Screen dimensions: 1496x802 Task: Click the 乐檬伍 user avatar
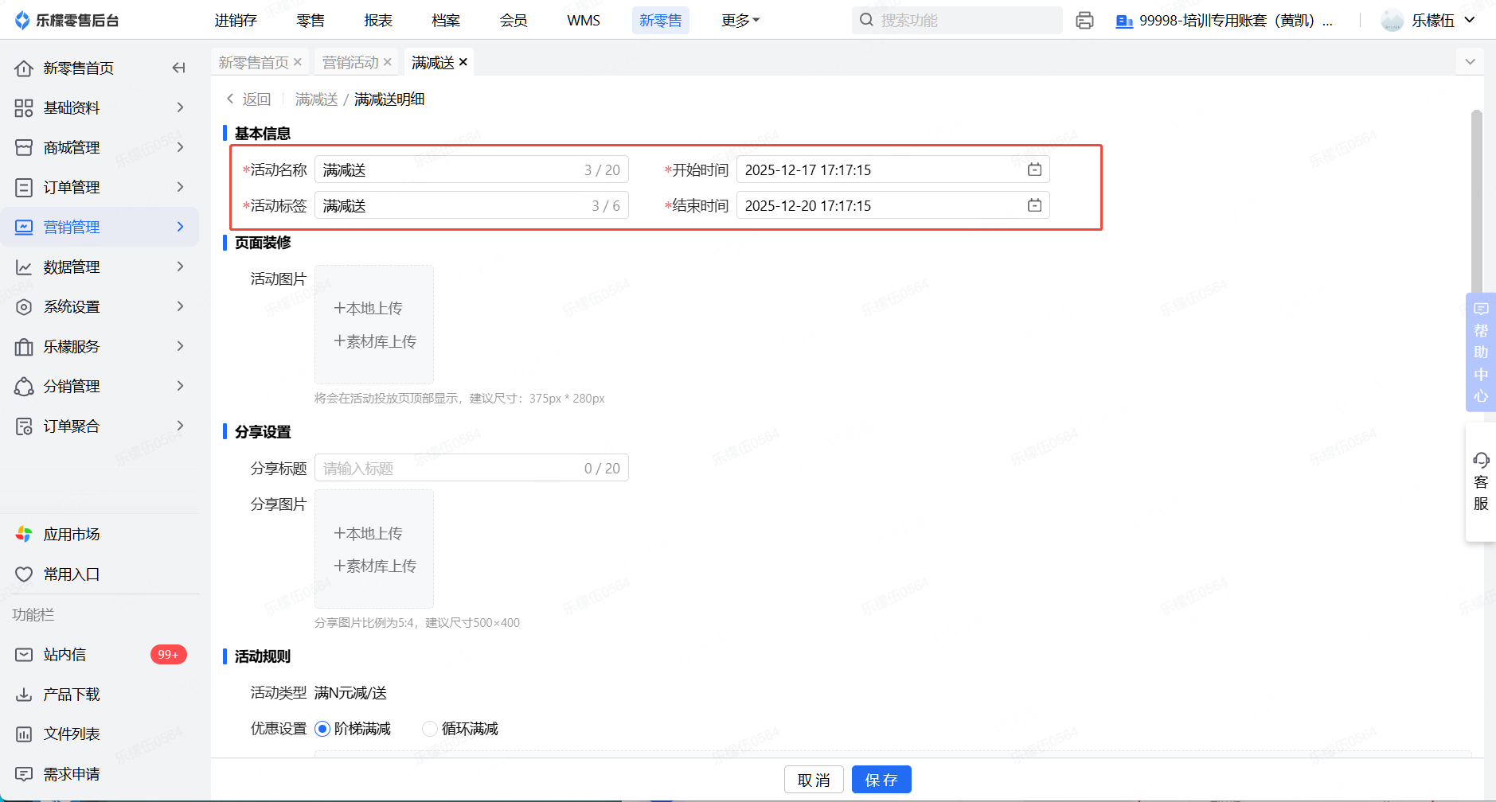[x=1392, y=21]
